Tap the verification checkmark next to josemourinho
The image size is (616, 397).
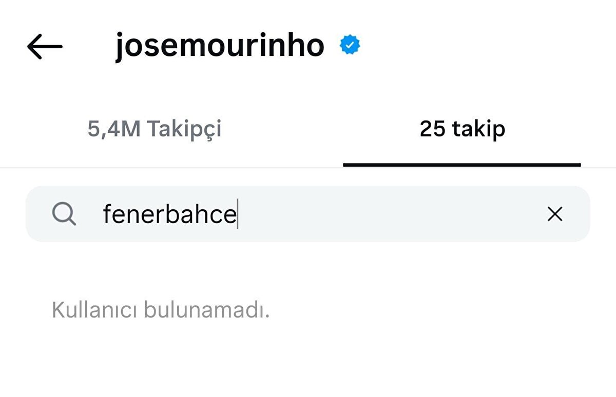click(x=350, y=45)
